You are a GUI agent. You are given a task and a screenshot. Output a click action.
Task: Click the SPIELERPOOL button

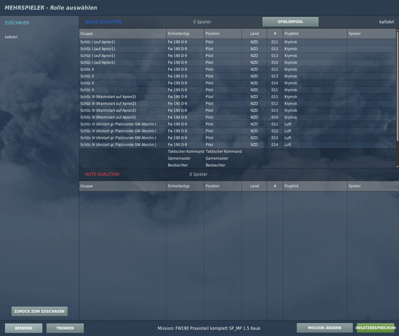click(290, 22)
